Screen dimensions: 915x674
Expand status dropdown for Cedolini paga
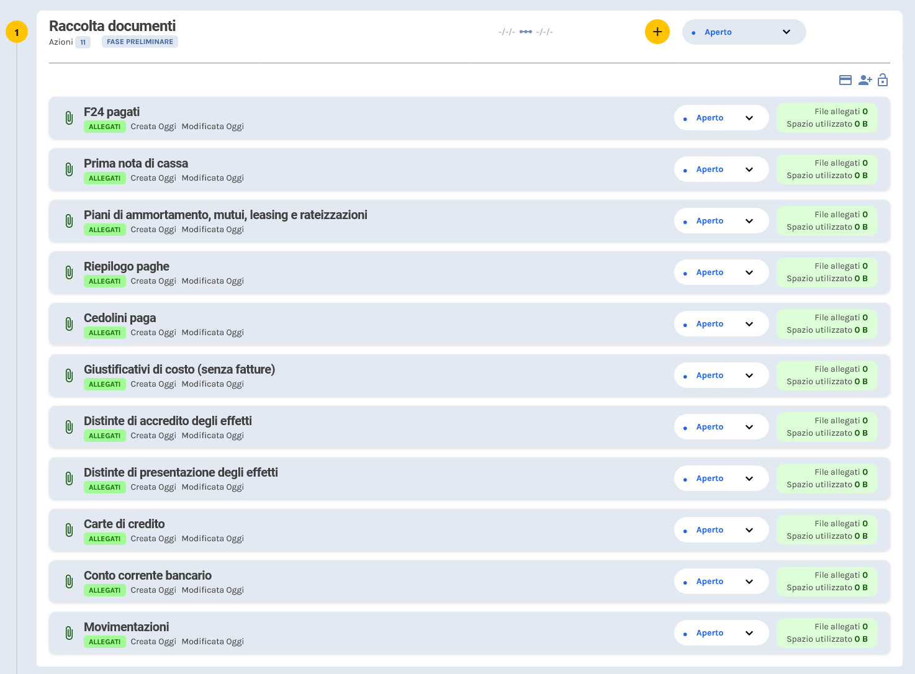coord(721,324)
